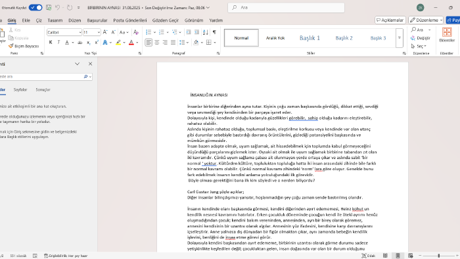Align text left
Image resolution: width=460 pixels, height=259 pixels.
coord(149,43)
